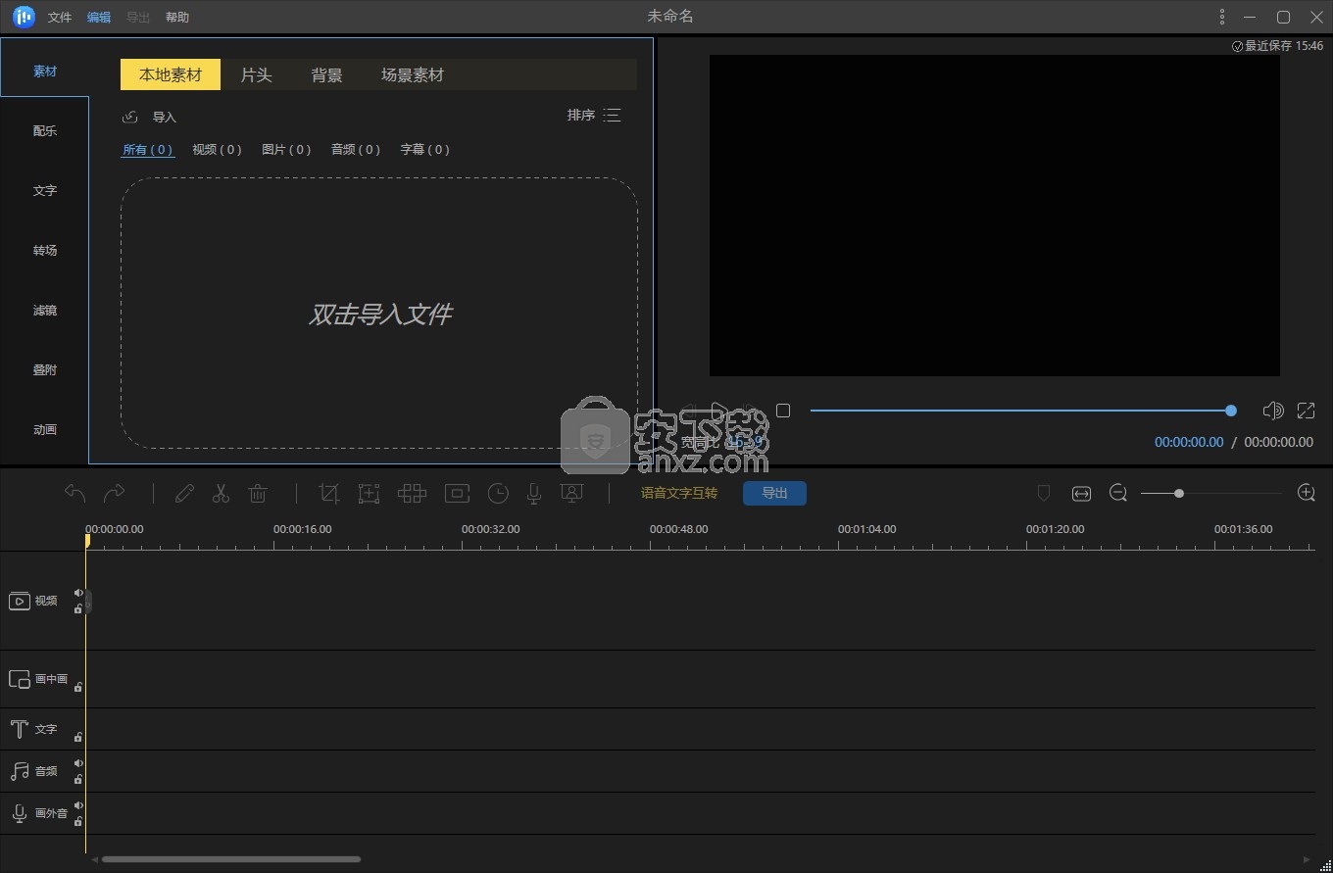Click the 语音文字互转 link
The image size is (1333, 873).
[679, 493]
